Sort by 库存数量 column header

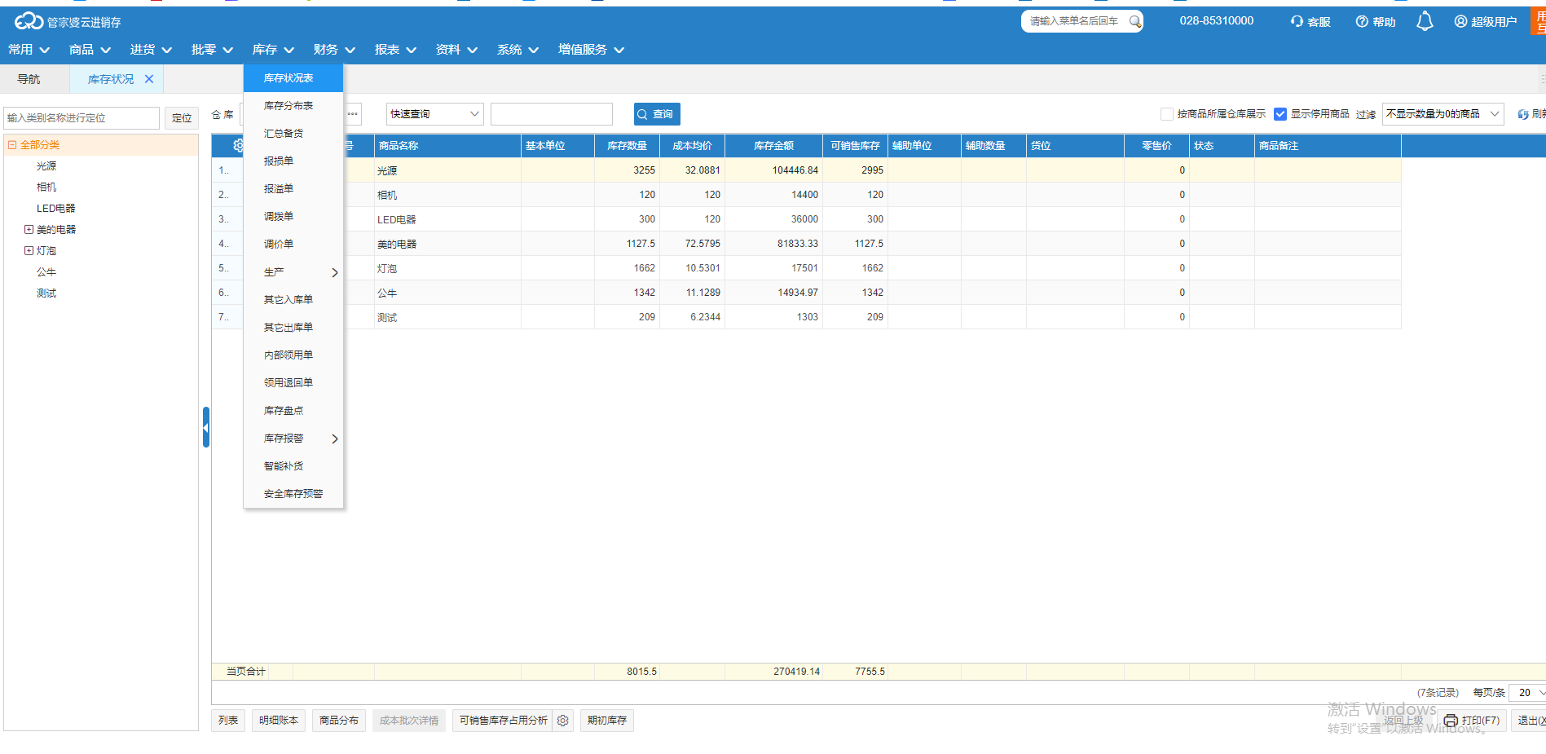click(x=627, y=146)
